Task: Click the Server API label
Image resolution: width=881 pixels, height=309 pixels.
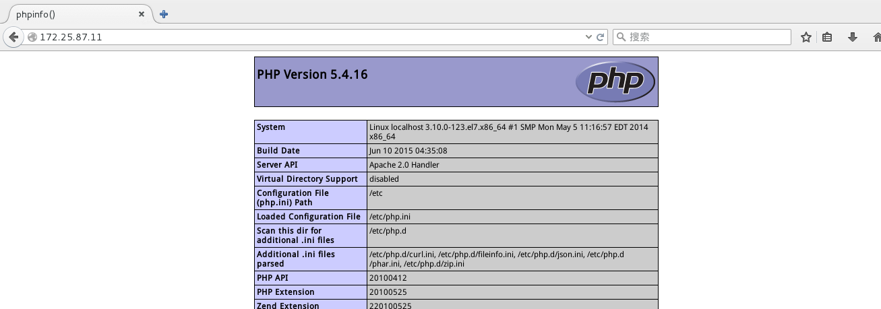Action: click(x=277, y=165)
